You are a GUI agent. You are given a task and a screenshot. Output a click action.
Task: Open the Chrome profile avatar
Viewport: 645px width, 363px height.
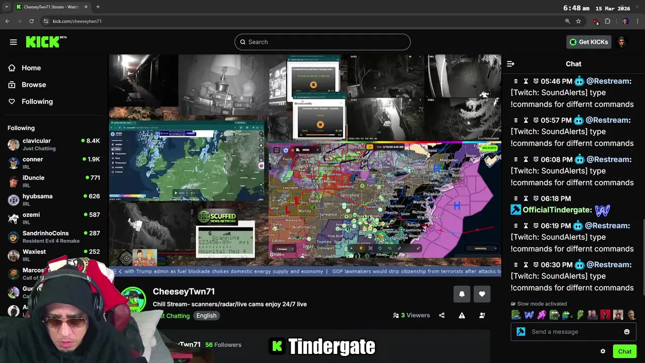tap(625, 21)
